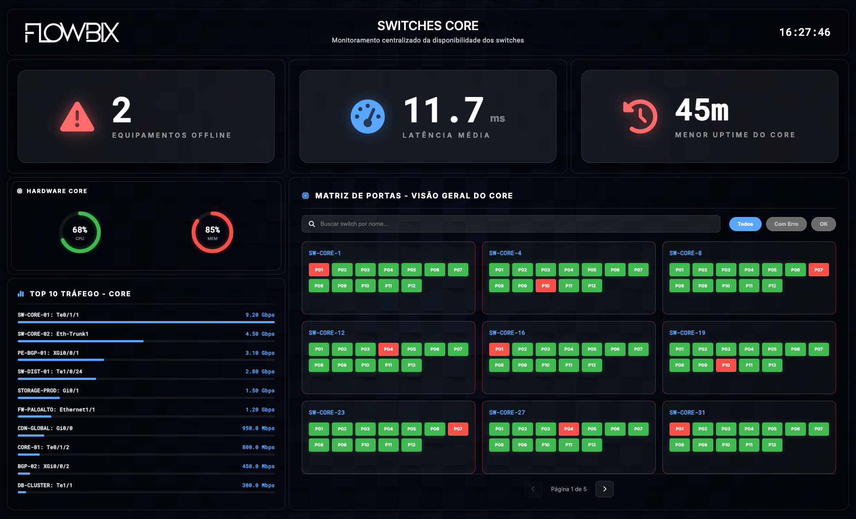
Task: Click the FW-PALOALTO: Ethernet1/1 traffic row
Action: [146, 412]
